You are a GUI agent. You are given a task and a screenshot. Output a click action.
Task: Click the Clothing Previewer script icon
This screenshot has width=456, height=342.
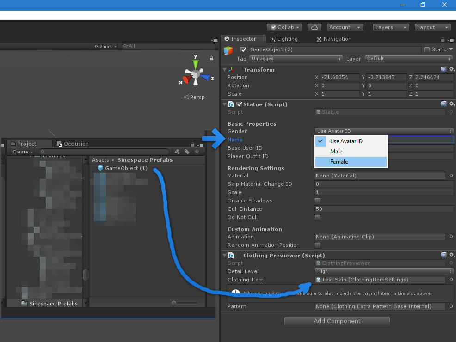click(x=231, y=256)
